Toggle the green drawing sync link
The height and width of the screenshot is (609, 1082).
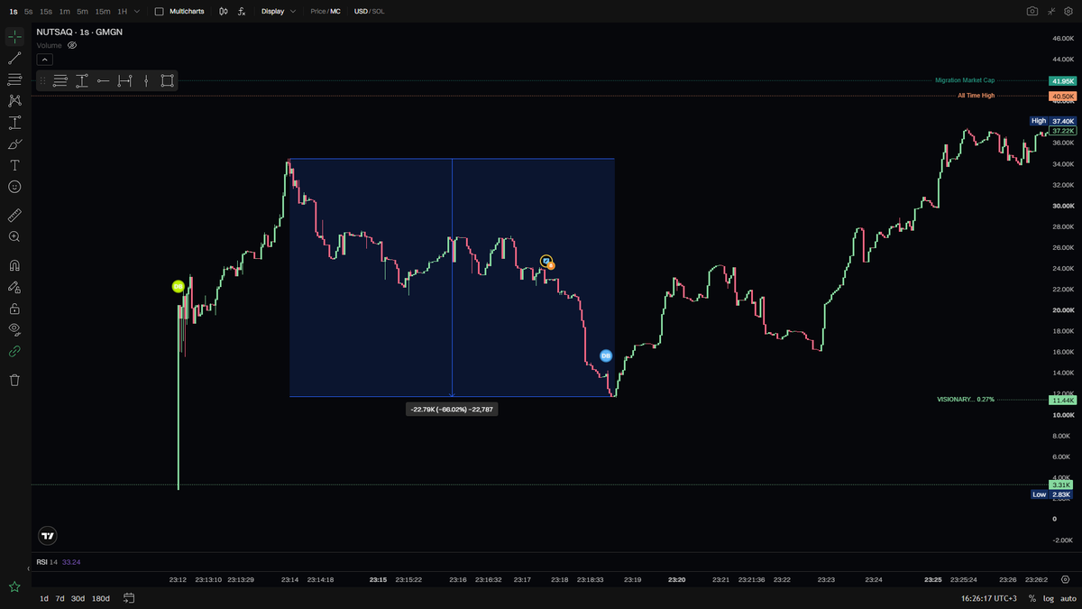coord(14,351)
